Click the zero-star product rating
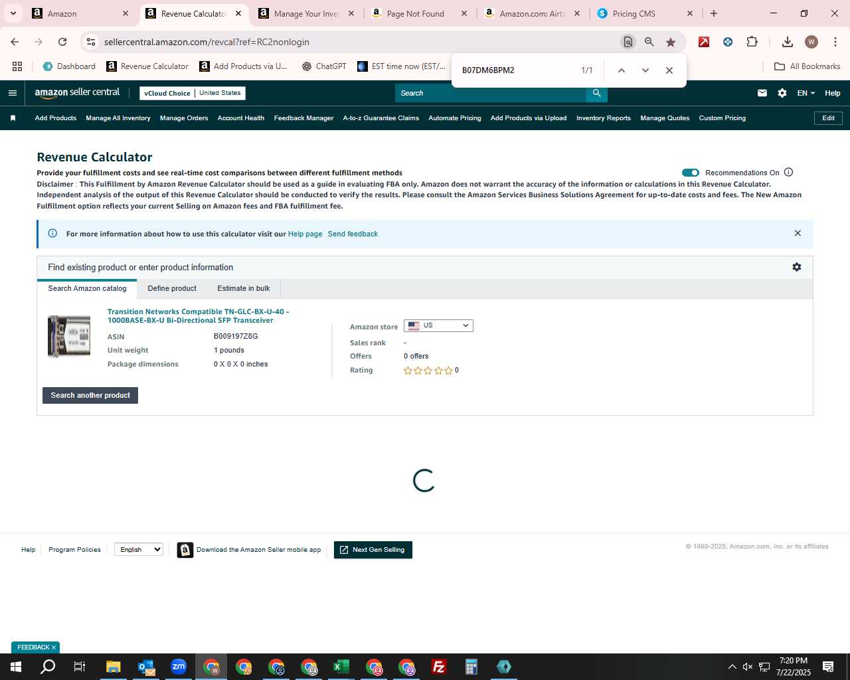 coord(428,371)
